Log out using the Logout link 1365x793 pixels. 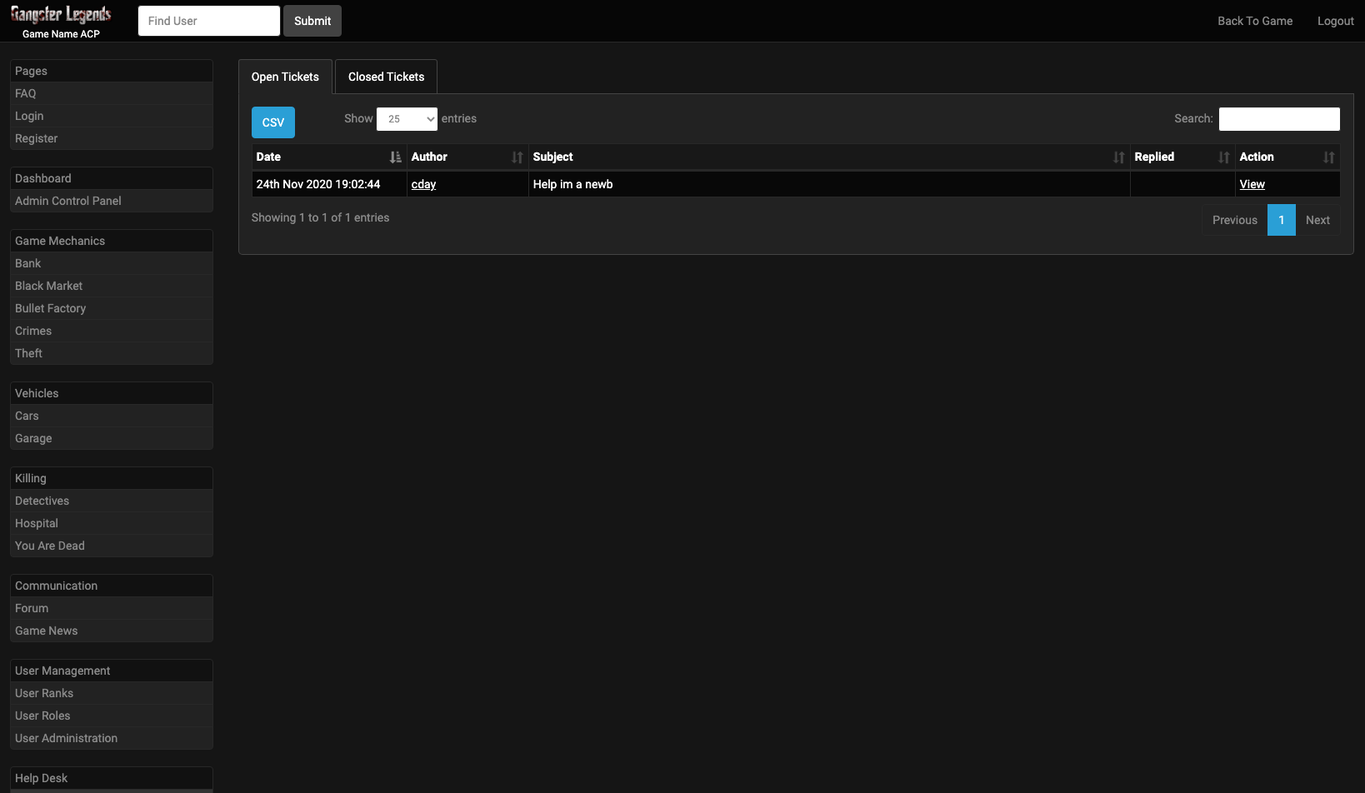click(1335, 21)
